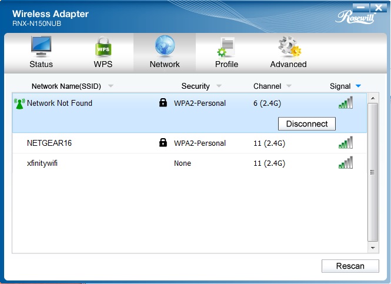Sort by Signal column blue arrow

[358, 86]
